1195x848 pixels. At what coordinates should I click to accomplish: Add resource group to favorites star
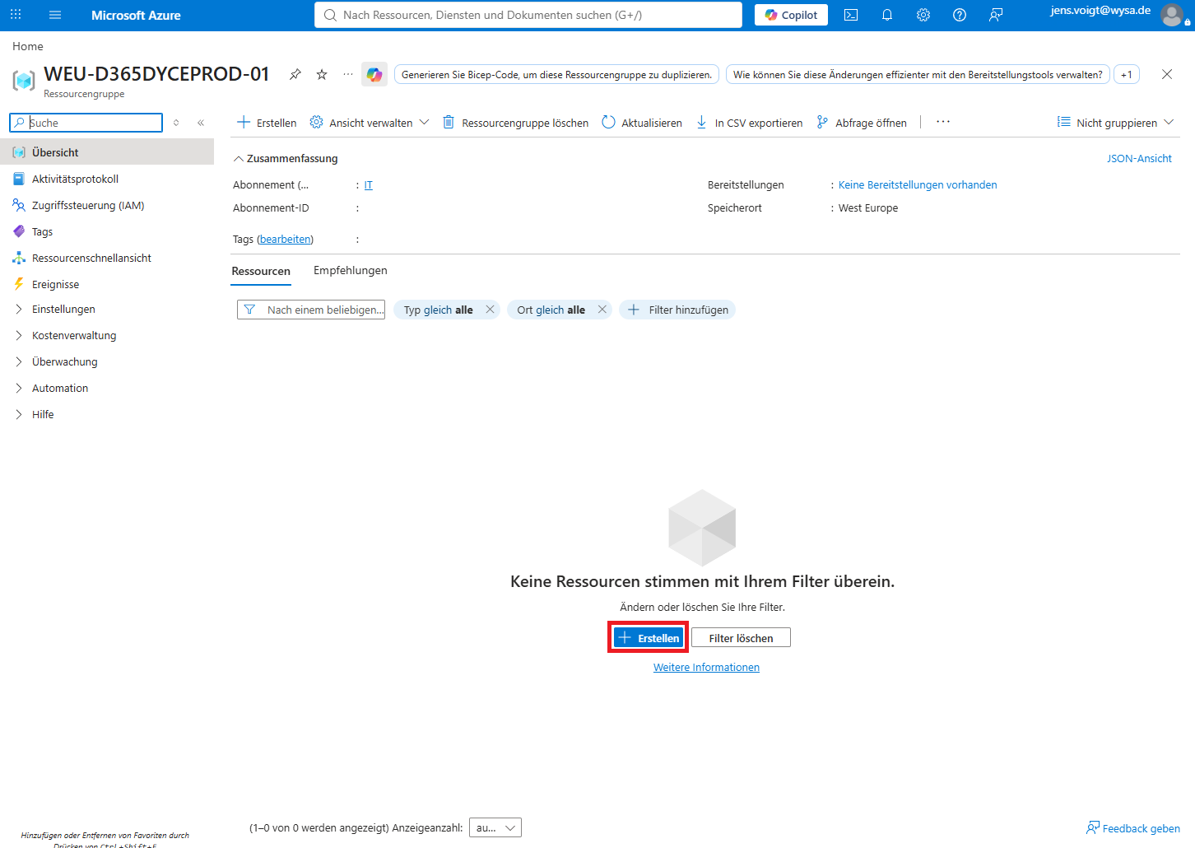point(322,74)
